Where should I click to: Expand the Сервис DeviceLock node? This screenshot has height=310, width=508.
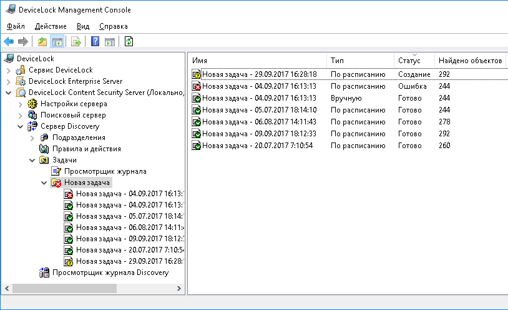click(9, 70)
